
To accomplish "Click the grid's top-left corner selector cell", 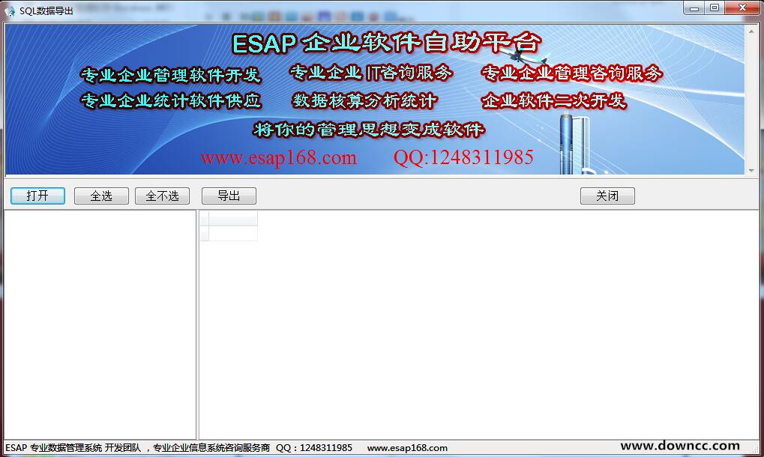I will tap(204, 218).
